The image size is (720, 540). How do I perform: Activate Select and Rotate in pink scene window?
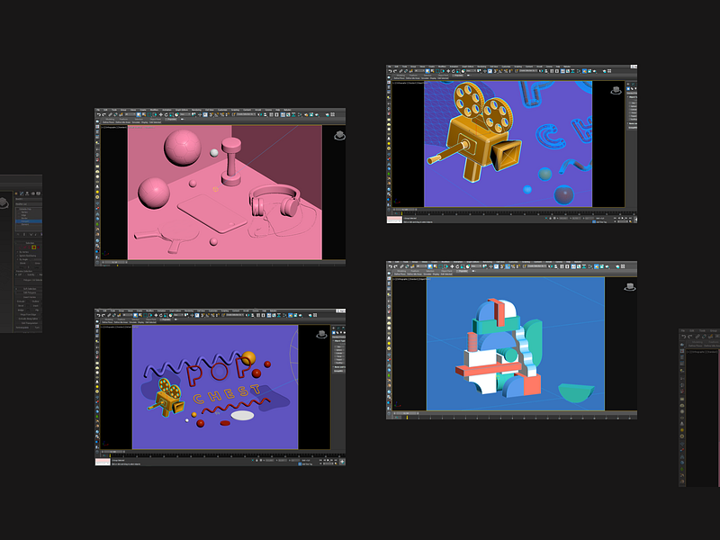tap(166, 115)
